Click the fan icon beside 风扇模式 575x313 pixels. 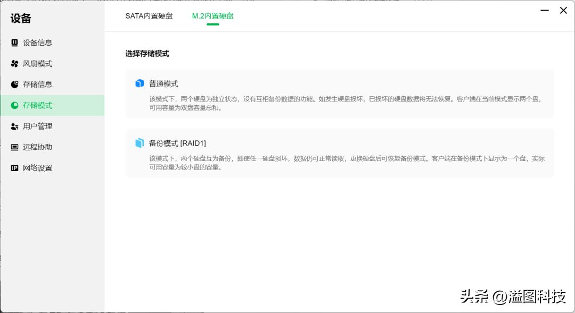(15, 64)
